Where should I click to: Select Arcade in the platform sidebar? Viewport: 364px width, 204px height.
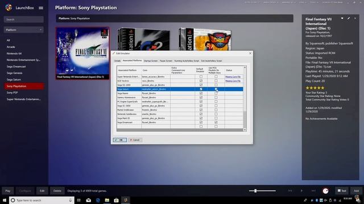[x=11, y=47]
